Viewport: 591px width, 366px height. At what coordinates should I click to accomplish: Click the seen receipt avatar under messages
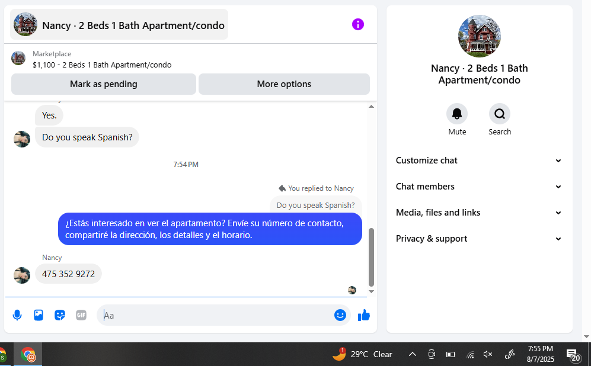pos(352,290)
